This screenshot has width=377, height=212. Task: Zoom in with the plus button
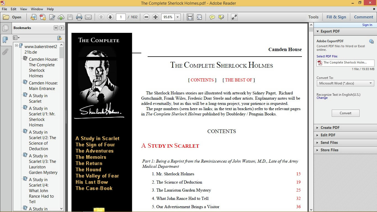pyautogui.click(x=156, y=17)
